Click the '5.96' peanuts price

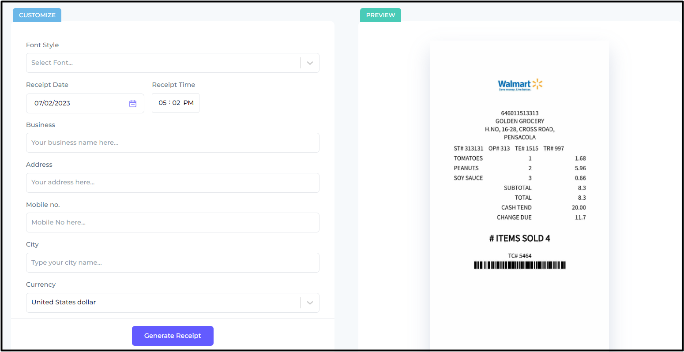click(x=580, y=168)
